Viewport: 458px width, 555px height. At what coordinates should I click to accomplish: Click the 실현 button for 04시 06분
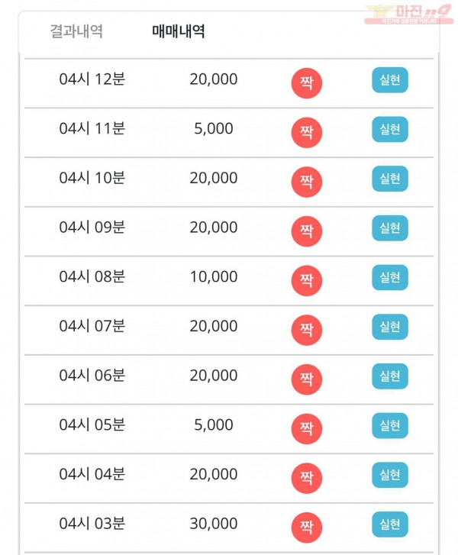pos(390,376)
